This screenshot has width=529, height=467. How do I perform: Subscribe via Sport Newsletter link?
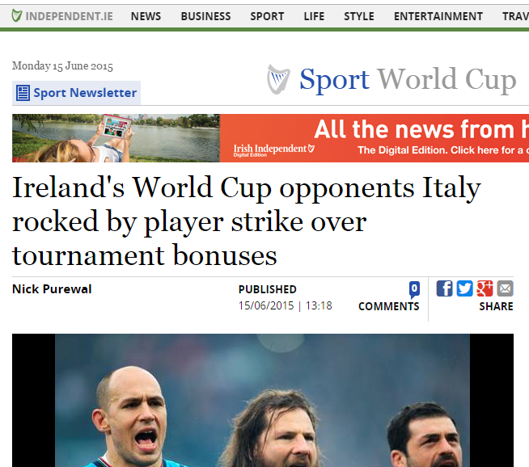pyautogui.click(x=85, y=93)
